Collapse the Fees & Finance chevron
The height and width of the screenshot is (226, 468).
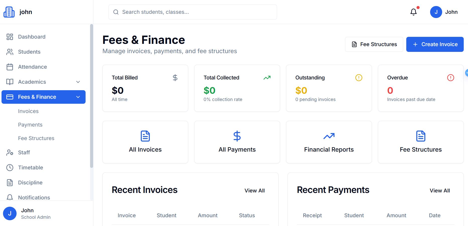(78, 97)
